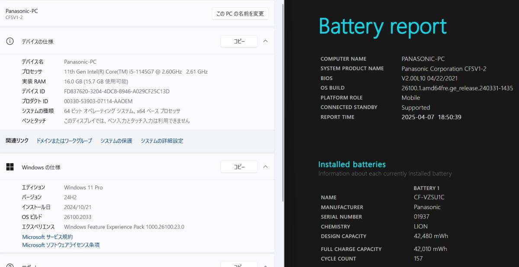Click the Windows logo icon beside Windows の仕様

pos(10,167)
